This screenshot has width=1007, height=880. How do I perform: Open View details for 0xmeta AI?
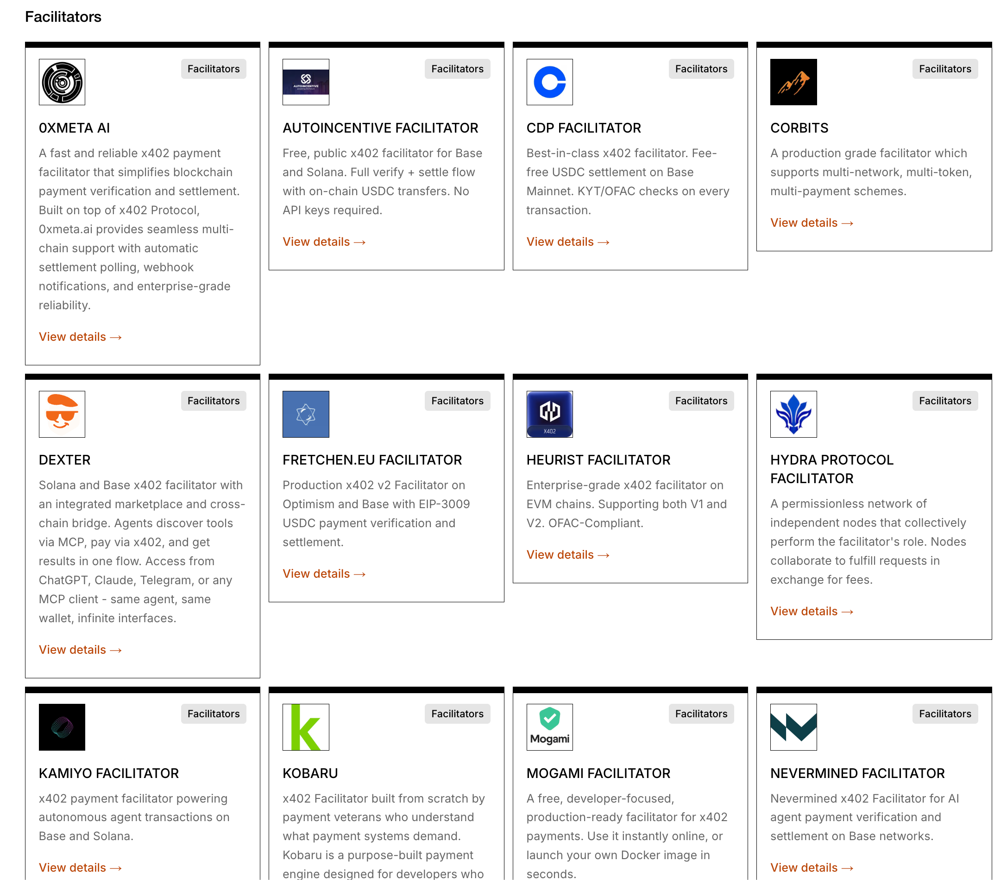tap(80, 337)
